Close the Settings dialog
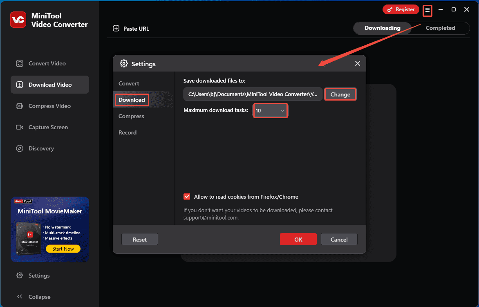Screen dimensions: 479x307 358,63
